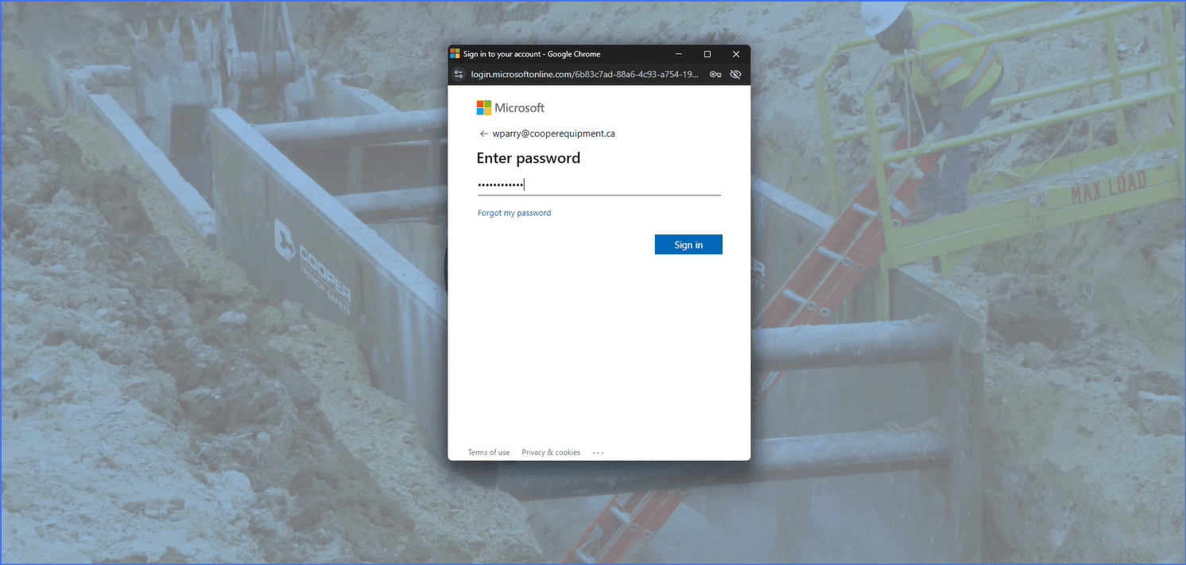Maximize the Chrome sign-in window
1186x565 pixels.
[x=707, y=54]
